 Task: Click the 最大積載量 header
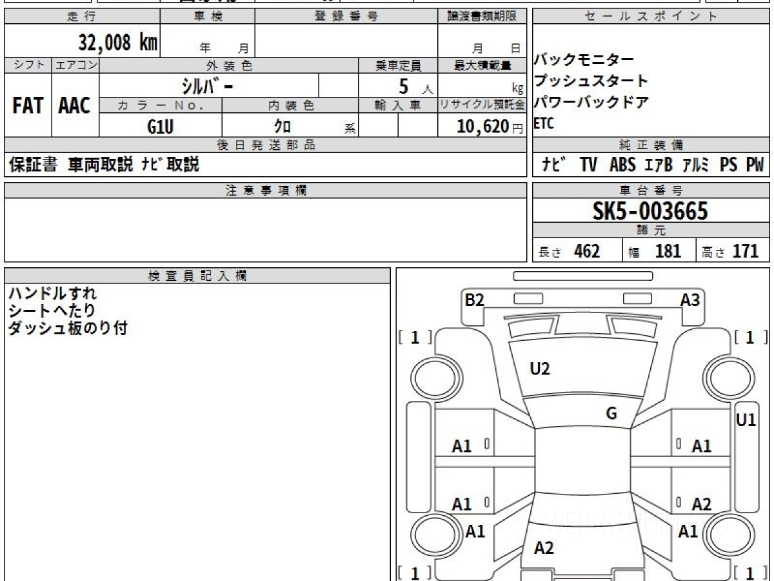[482, 65]
